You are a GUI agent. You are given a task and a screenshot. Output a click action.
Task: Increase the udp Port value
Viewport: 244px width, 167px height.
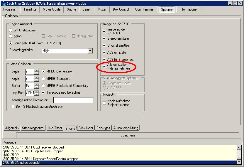(37, 92)
